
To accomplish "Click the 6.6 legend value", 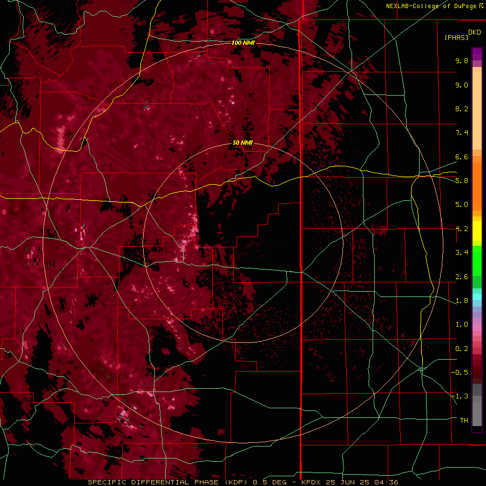I will click(x=462, y=157).
